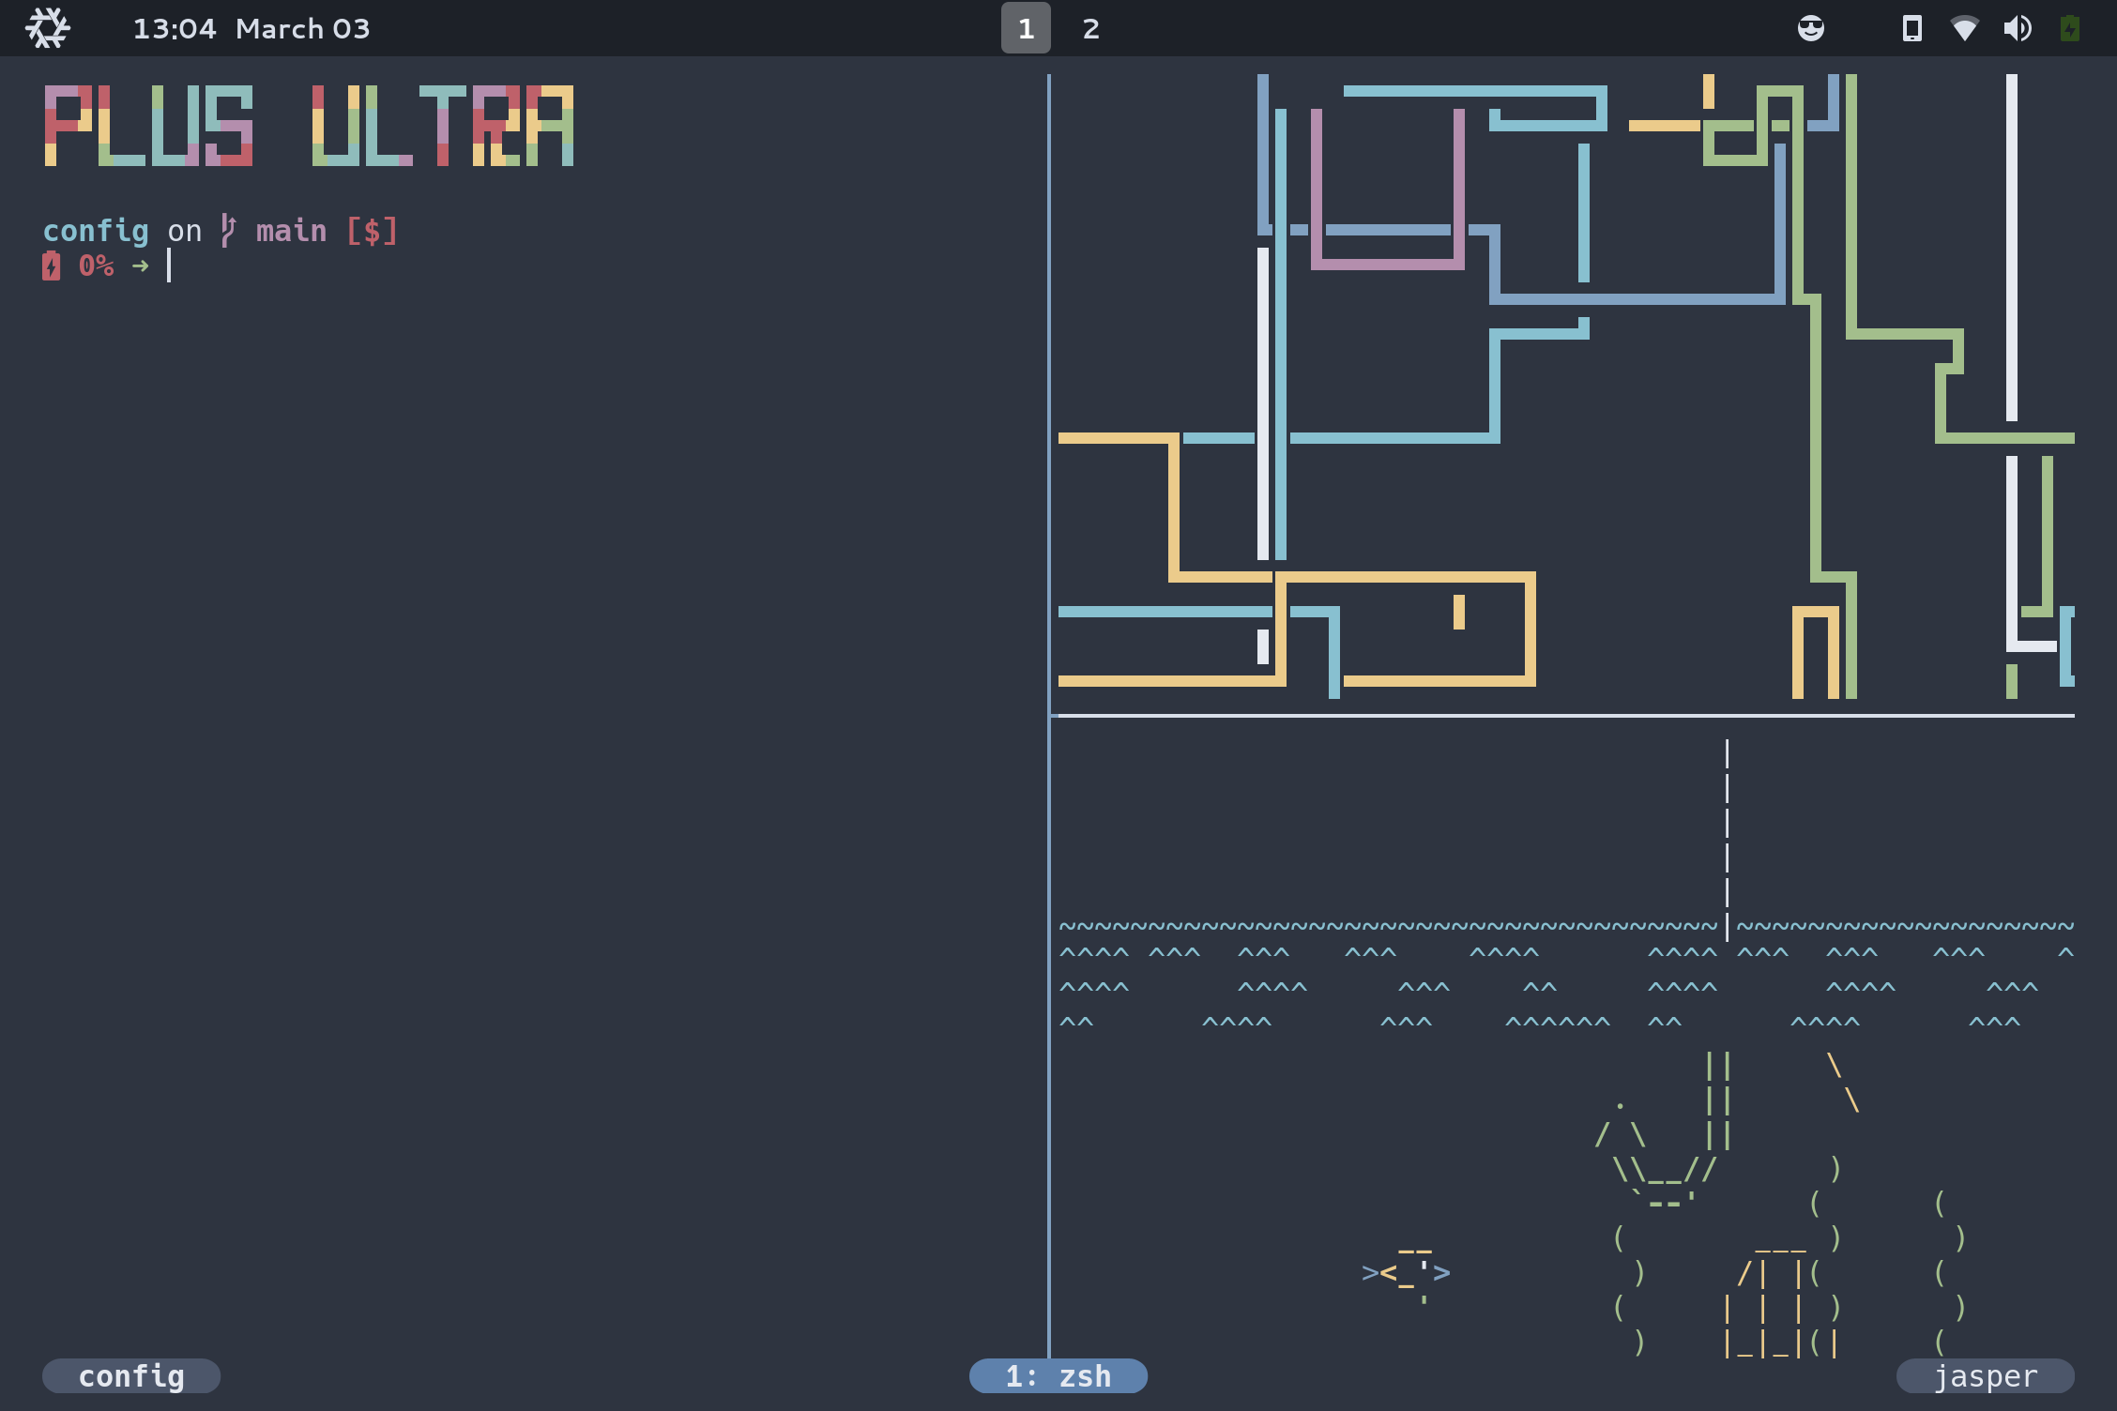
Task: Open the sunglasses emoji icon in bar
Action: pyautogui.click(x=1810, y=28)
